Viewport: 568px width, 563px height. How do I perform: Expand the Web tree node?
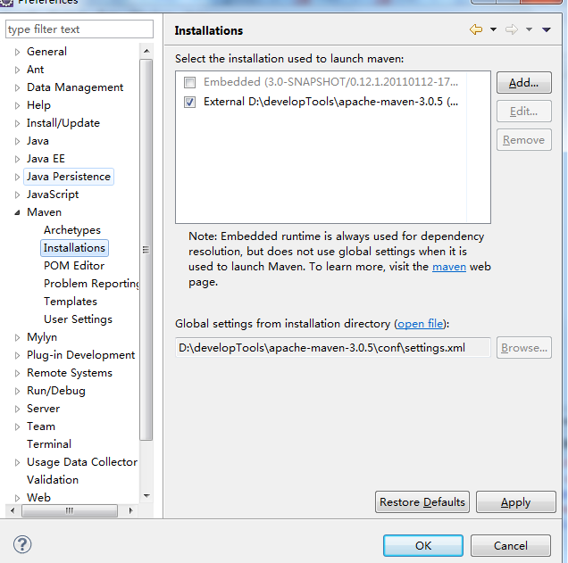pyautogui.click(x=17, y=498)
